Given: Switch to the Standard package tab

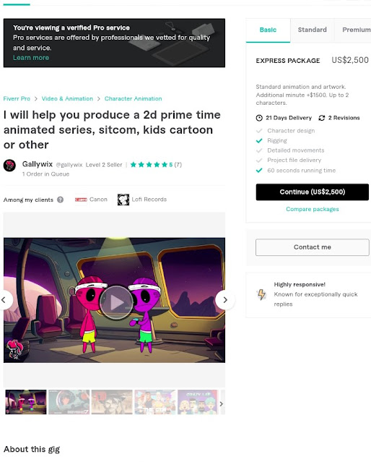Looking at the screenshot, I should (312, 30).
